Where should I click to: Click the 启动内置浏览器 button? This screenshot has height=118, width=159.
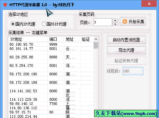(x=126, y=40)
